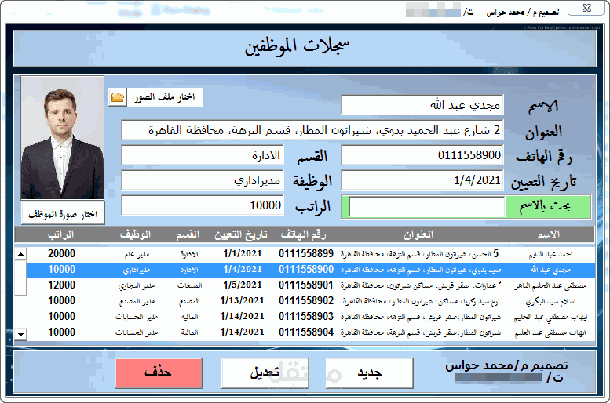The width and height of the screenshot is (610, 403).
Task: Click the الوظيف column header
Action: point(135,234)
